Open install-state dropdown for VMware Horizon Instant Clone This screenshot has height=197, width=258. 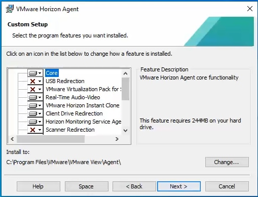tap(35, 105)
